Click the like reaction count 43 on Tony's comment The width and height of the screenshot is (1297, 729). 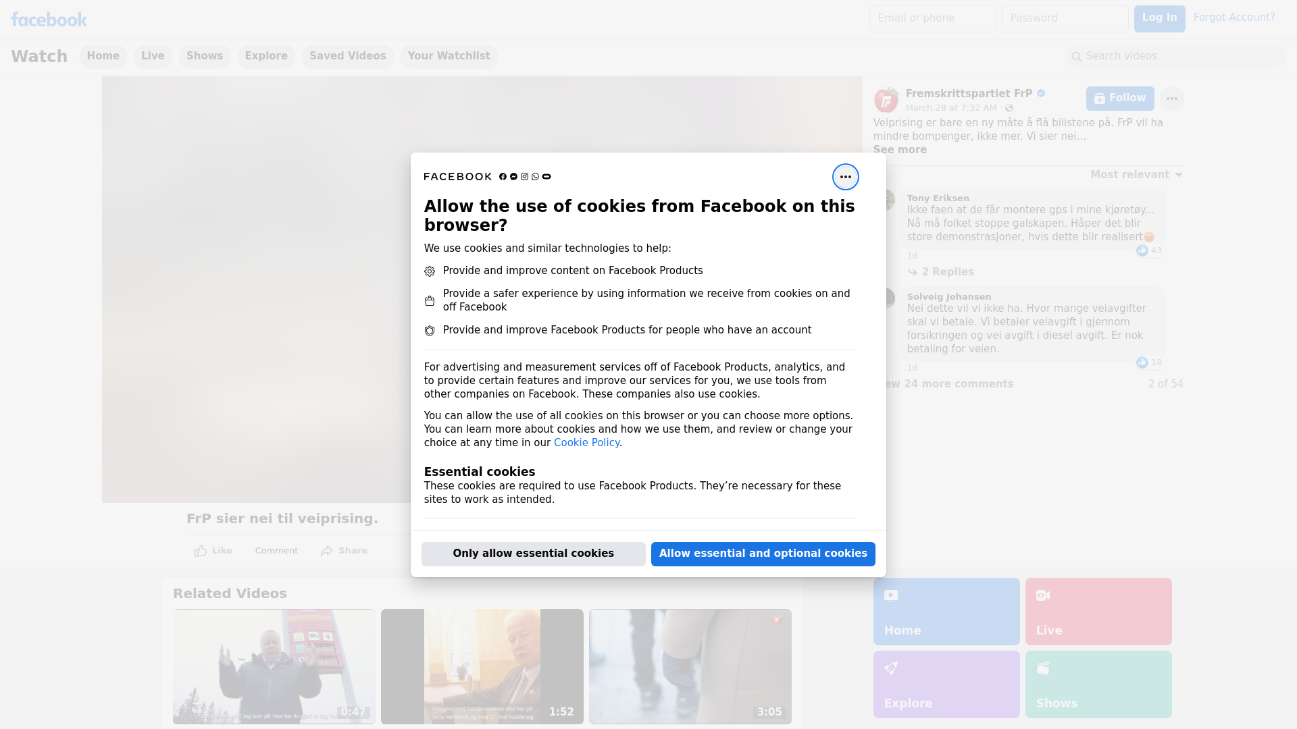[1149, 250]
